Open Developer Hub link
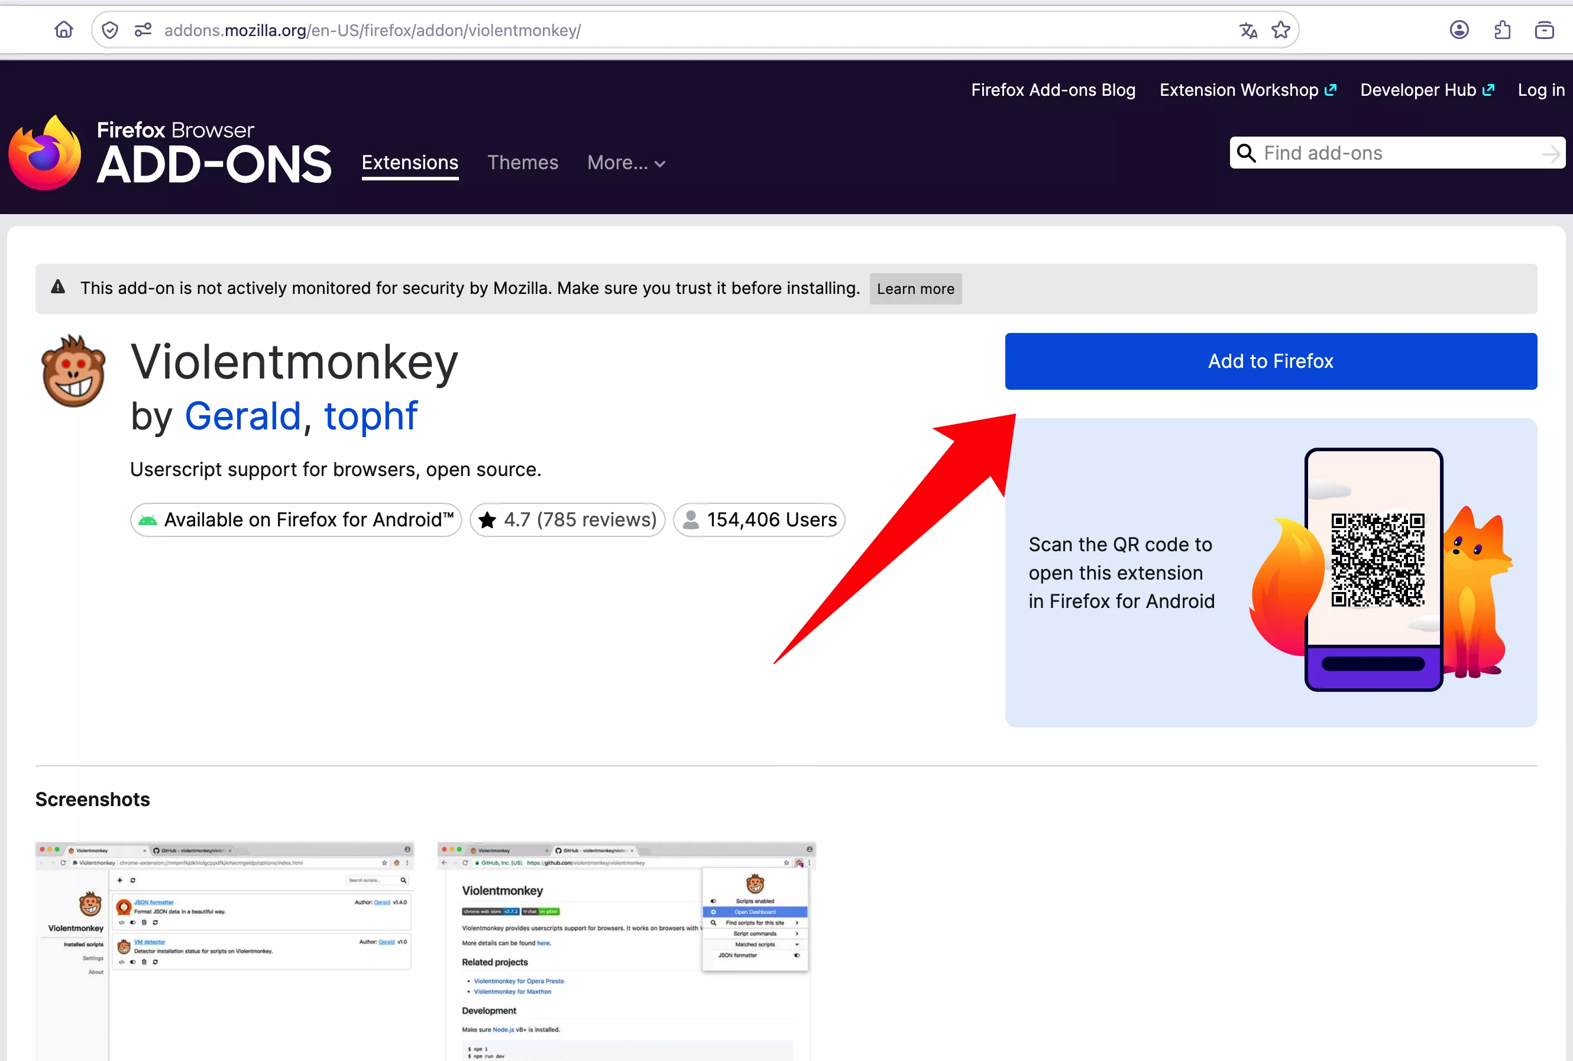The image size is (1573, 1061). point(1428,90)
